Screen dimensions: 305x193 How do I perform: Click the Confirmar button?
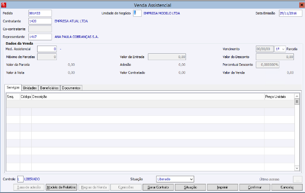pyautogui.click(x=255, y=187)
